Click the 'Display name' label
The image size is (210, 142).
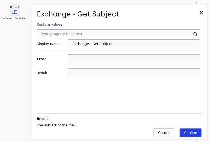(x=48, y=44)
